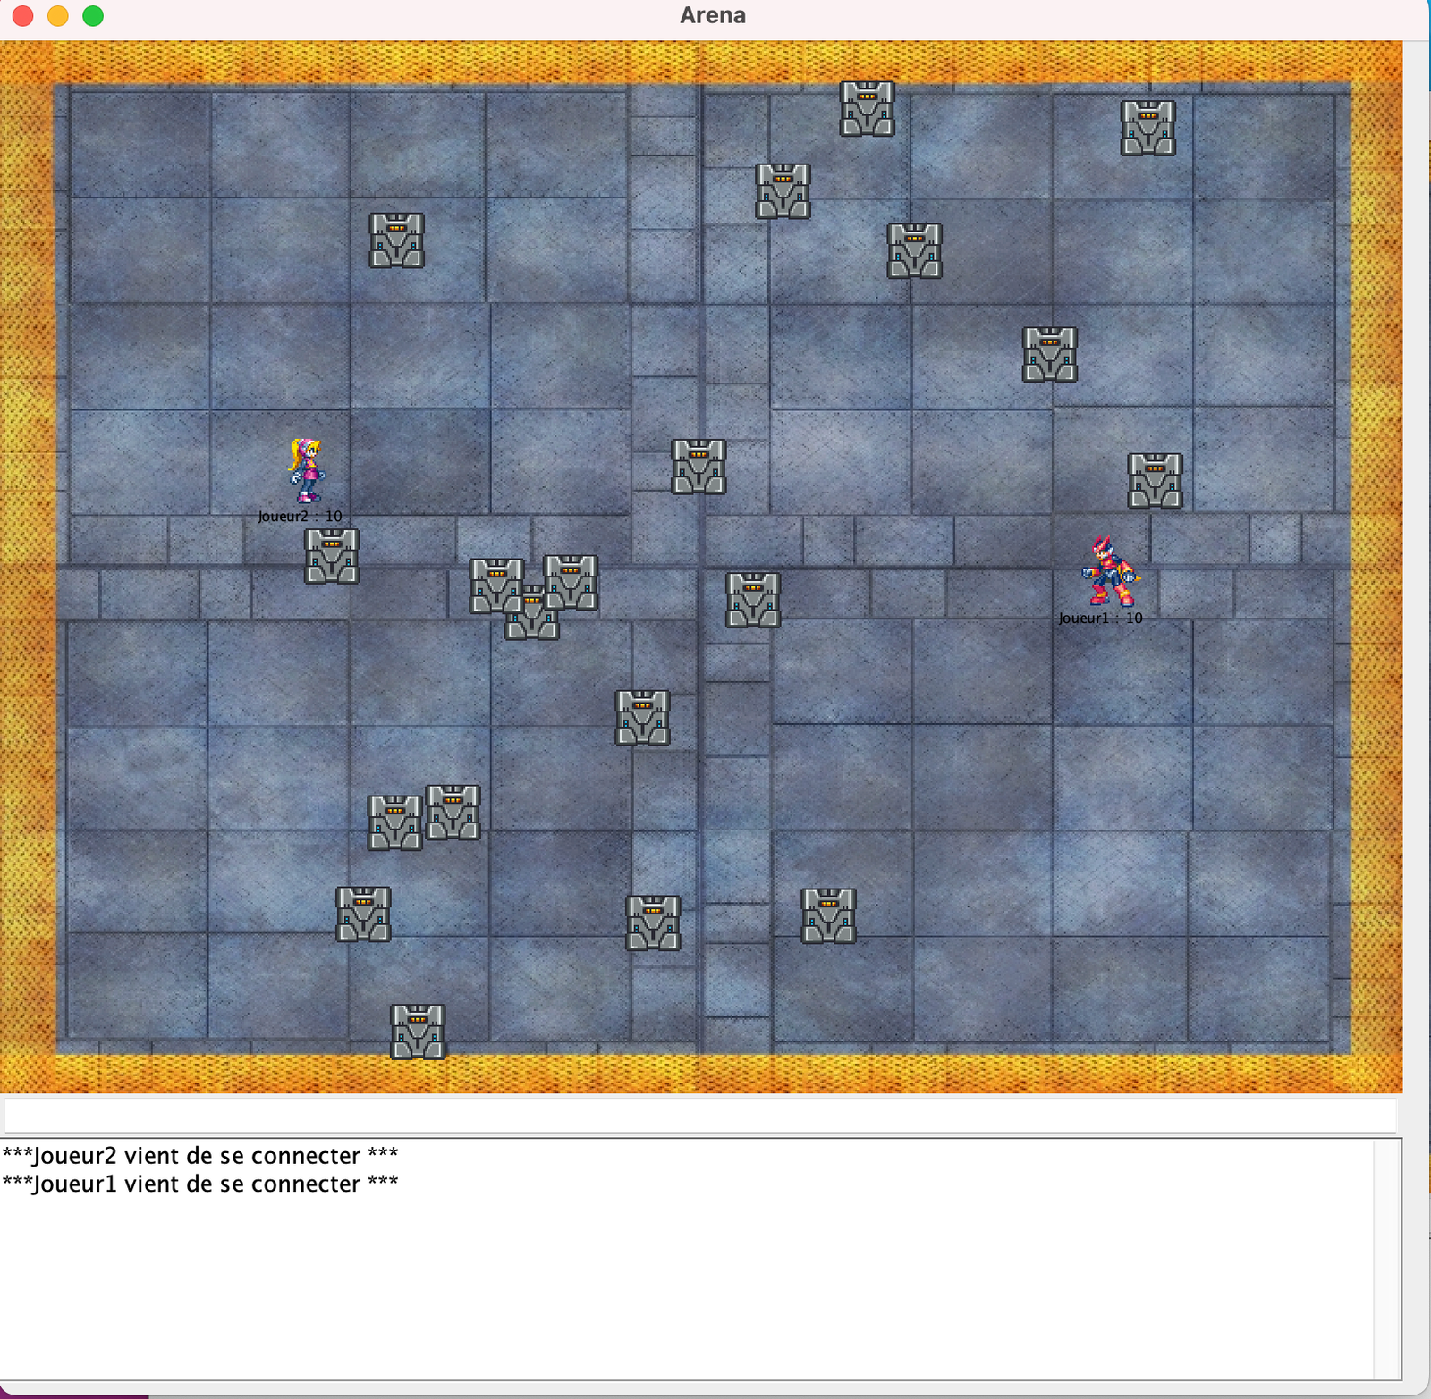Select the wall block touching the bottom lava border
Screen dimensions: 1431x1399
(418, 1032)
